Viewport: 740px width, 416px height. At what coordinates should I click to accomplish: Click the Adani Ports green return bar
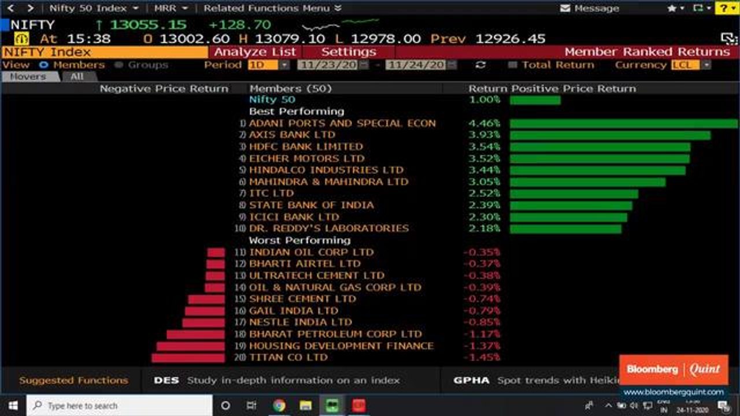tap(624, 123)
